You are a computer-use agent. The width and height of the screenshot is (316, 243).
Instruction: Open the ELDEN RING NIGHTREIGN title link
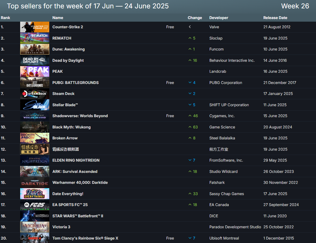[76, 160]
